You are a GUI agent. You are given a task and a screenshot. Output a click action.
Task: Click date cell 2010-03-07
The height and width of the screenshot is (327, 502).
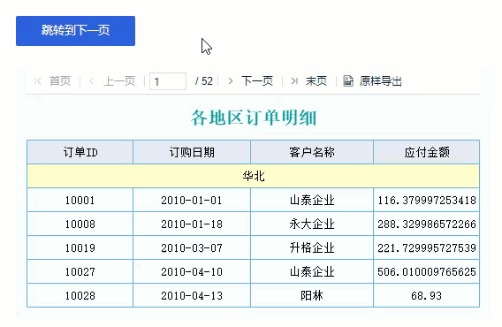click(x=192, y=247)
